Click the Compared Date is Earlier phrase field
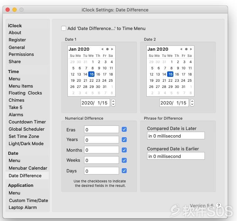 pyautogui.click(x=176, y=156)
